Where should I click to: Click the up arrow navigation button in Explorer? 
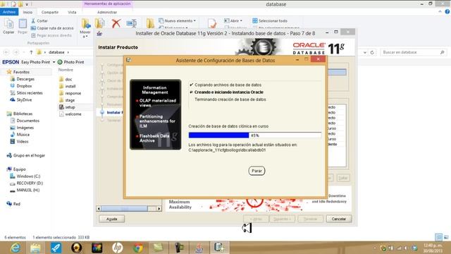[31, 52]
